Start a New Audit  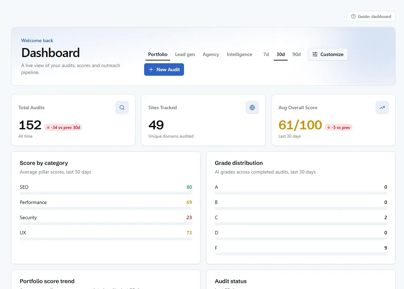tap(164, 69)
